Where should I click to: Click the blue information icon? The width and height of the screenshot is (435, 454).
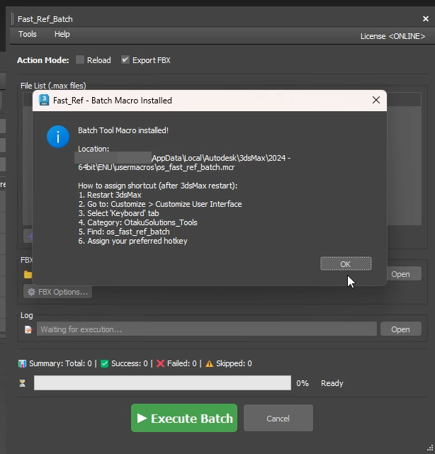[x=57, y=137]
